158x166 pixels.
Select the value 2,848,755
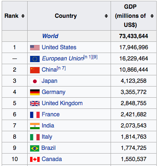(x=134, y=103)
